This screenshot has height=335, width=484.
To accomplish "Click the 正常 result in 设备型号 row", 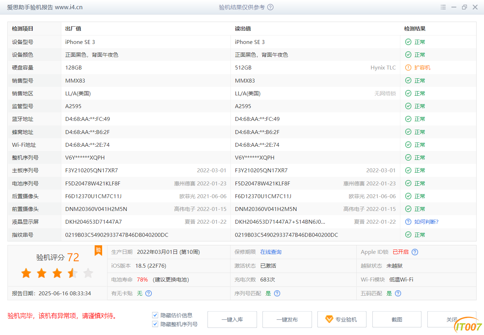I will pos(420,42).
